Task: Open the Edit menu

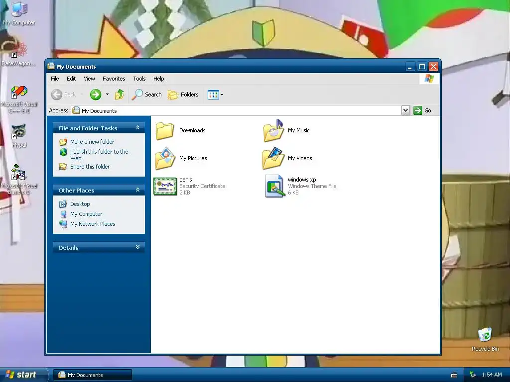Action: coord(71,79)
